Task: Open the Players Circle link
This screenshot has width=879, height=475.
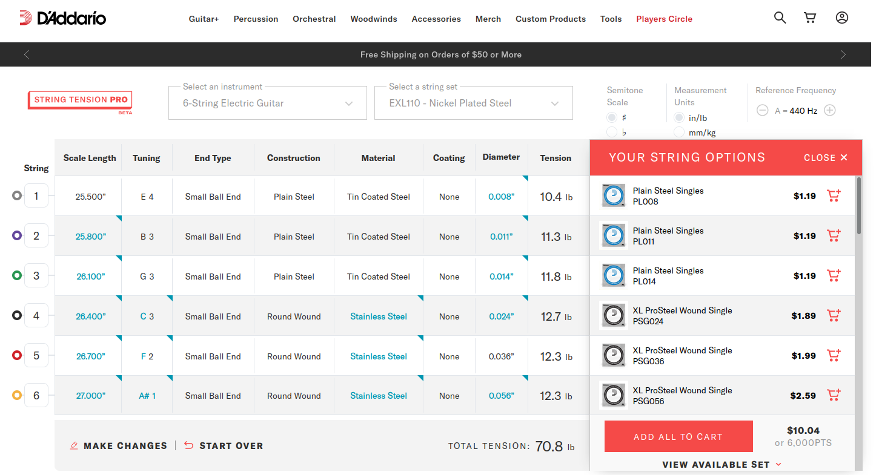Action: point(664,19)
